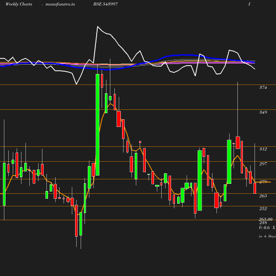Click the 'V: 0.6 X' volume text
This screenshot has width=276, height=276.
click(267, 228)
